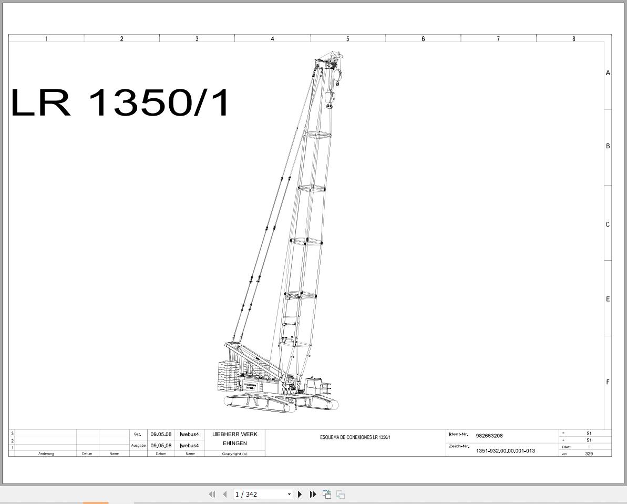Click the Ident-Nr value 982663208
The image size is (627, 504).
489,436
